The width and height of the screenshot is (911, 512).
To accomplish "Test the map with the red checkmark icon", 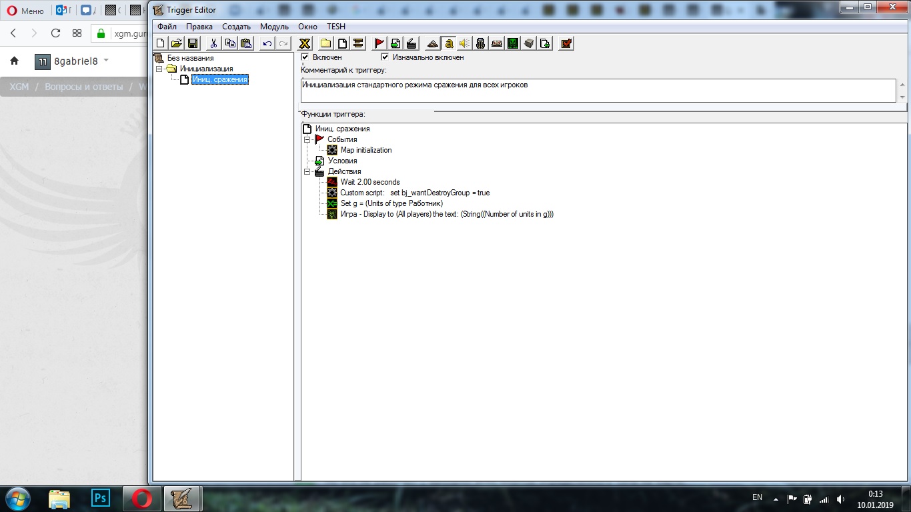I will click(566, 43).
